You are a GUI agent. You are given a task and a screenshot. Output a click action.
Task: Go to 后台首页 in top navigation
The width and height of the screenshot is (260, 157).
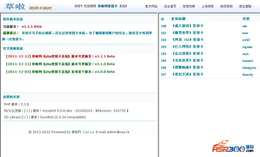[x=170, y=6]
